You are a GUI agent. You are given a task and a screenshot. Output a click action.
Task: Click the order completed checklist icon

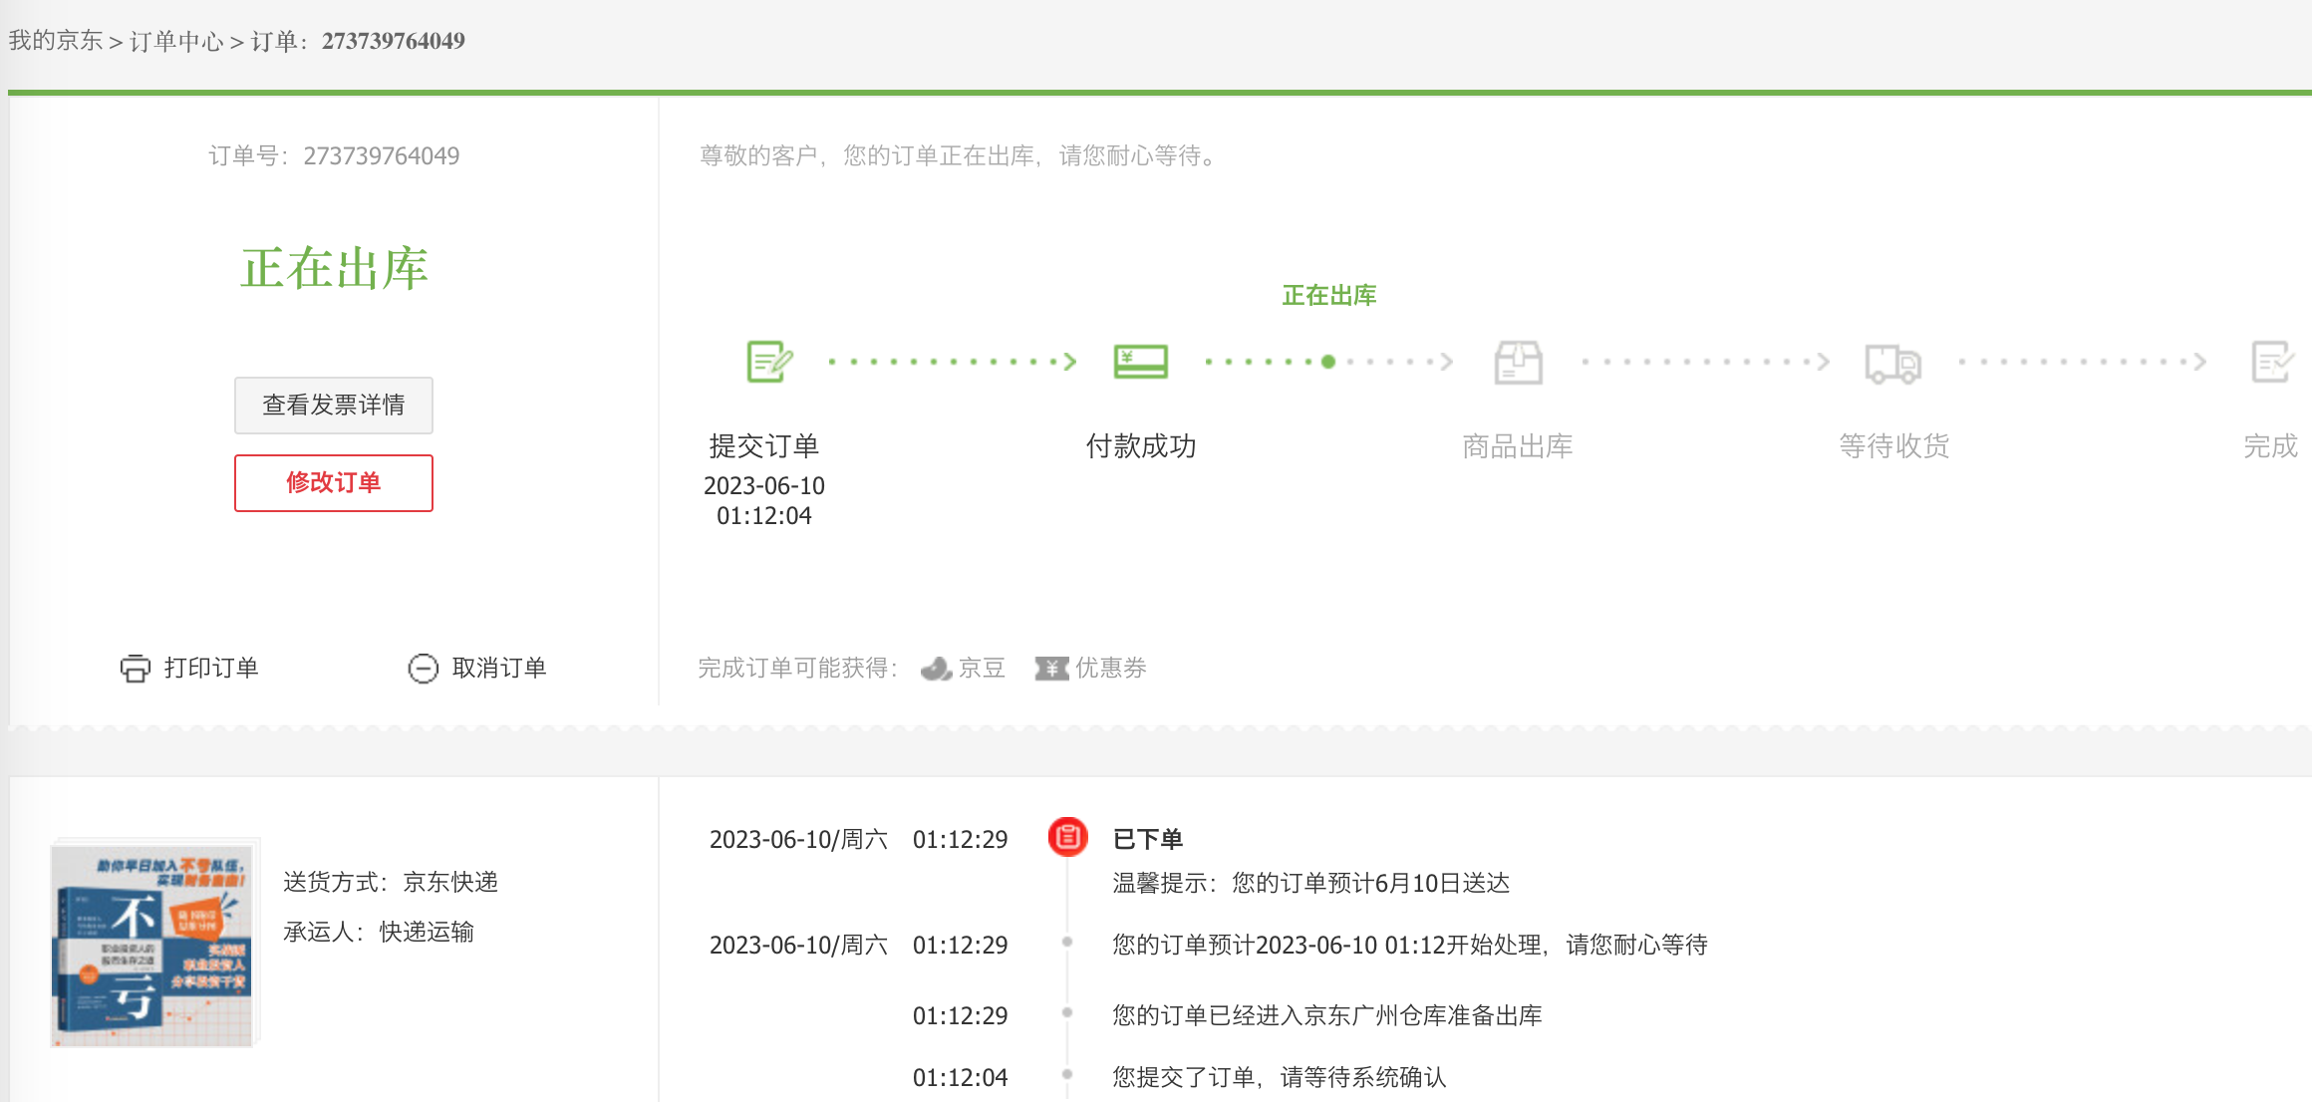pyautogui.click(x=2271, y=362)
